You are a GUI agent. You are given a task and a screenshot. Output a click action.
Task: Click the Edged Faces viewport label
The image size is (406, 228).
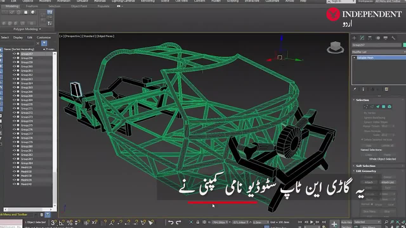(105, 36)
